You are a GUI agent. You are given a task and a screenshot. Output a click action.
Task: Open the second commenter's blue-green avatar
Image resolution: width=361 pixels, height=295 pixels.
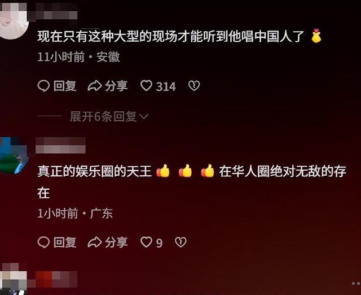click(x=14, y=155)
